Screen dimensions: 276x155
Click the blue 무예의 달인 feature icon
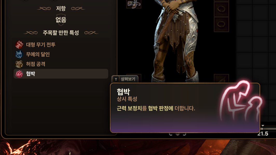point(19,54)
